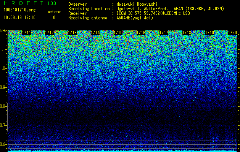This screenshot has width=240, height=152.
Task: Click the 0.6 kHz axis label
Action: click(x=3, y=144)
